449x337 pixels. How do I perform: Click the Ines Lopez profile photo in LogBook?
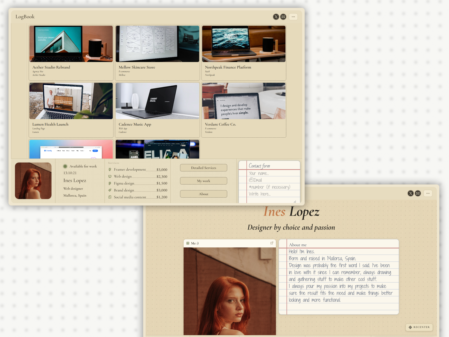pyautogui.click(x=33, y=181)
